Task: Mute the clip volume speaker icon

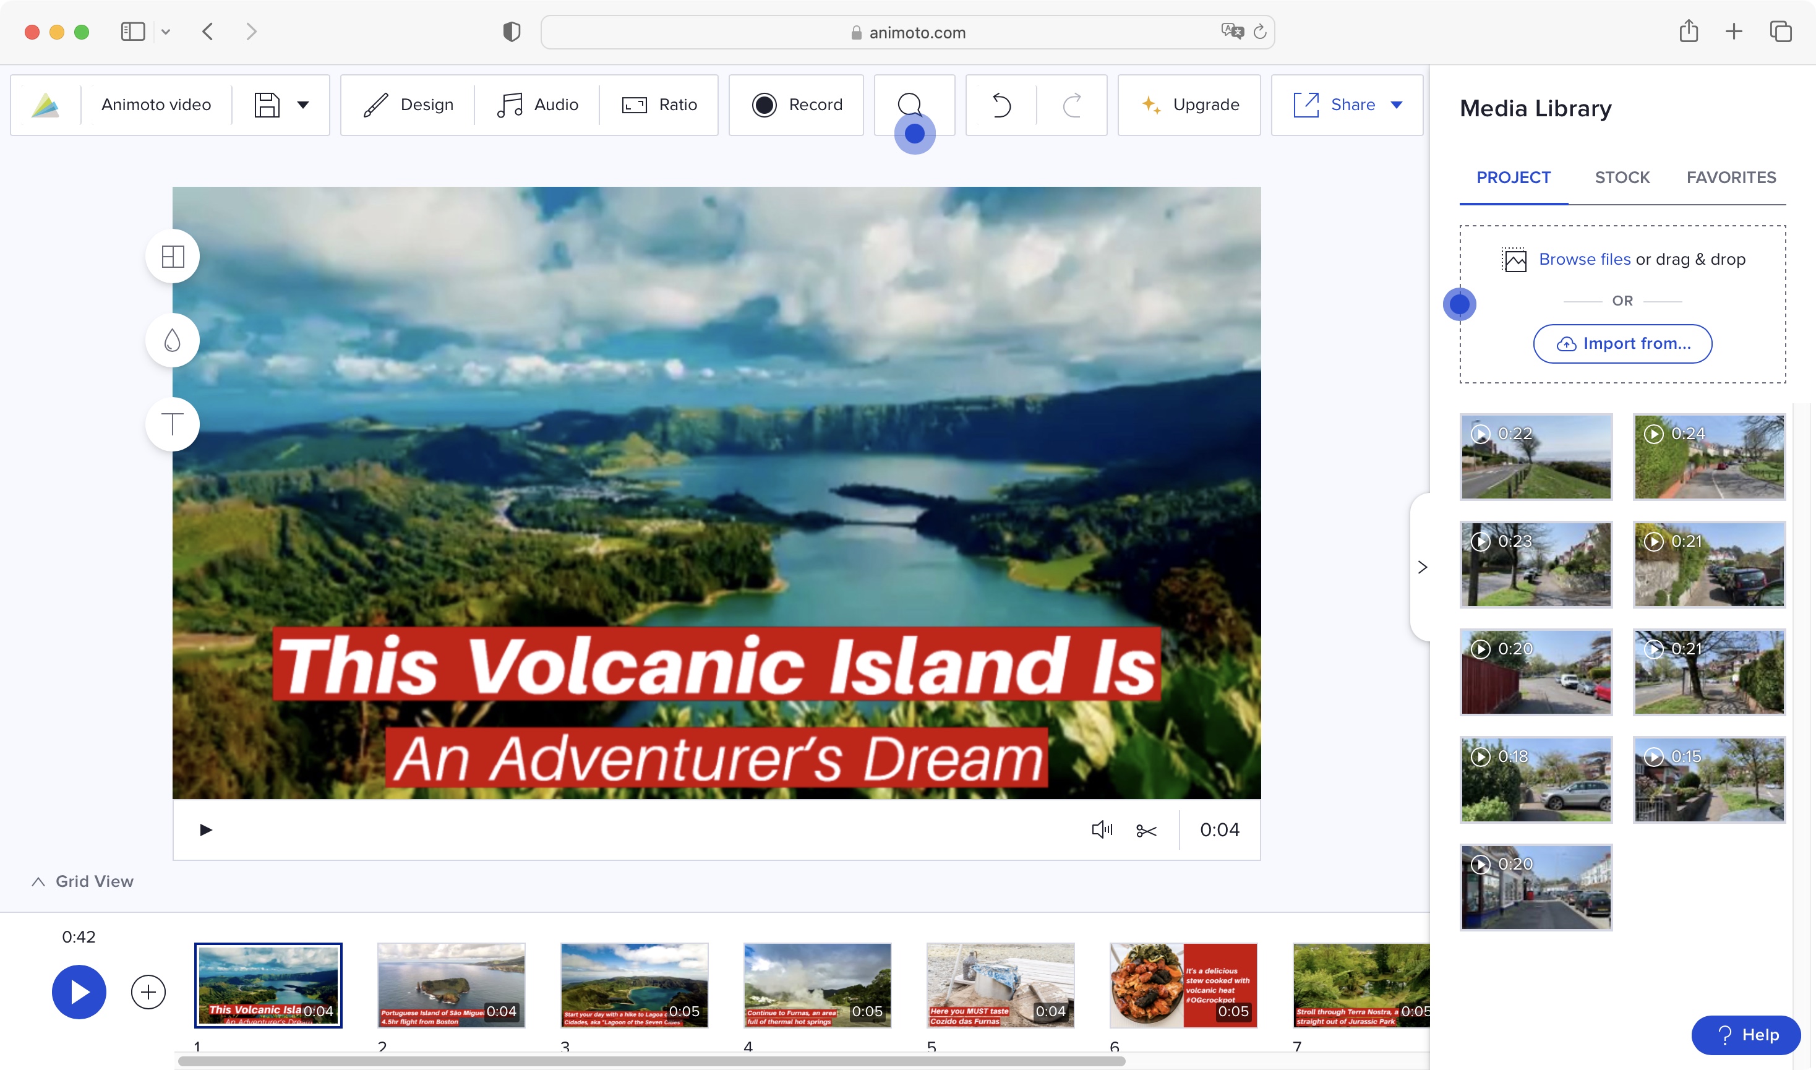Action: (x=1102, y=830)
